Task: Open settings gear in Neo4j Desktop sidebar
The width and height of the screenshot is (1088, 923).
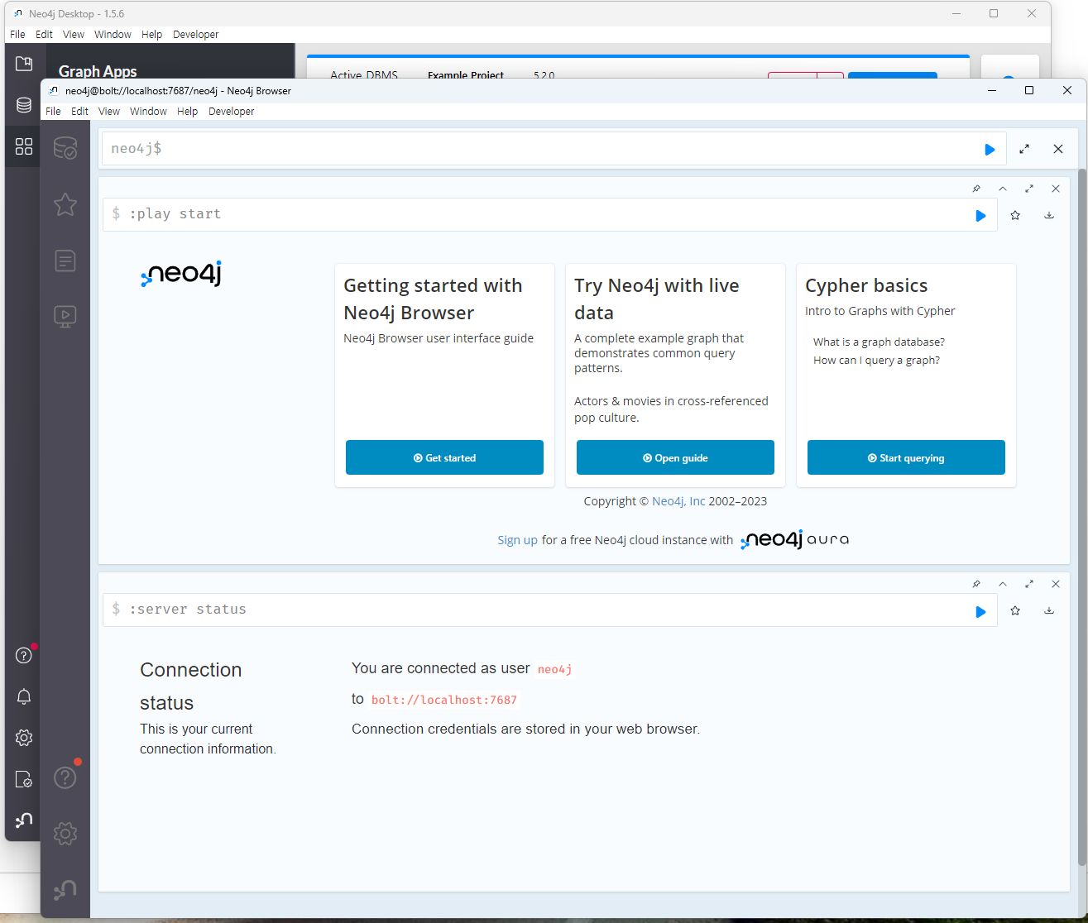Action: [24, 738]
